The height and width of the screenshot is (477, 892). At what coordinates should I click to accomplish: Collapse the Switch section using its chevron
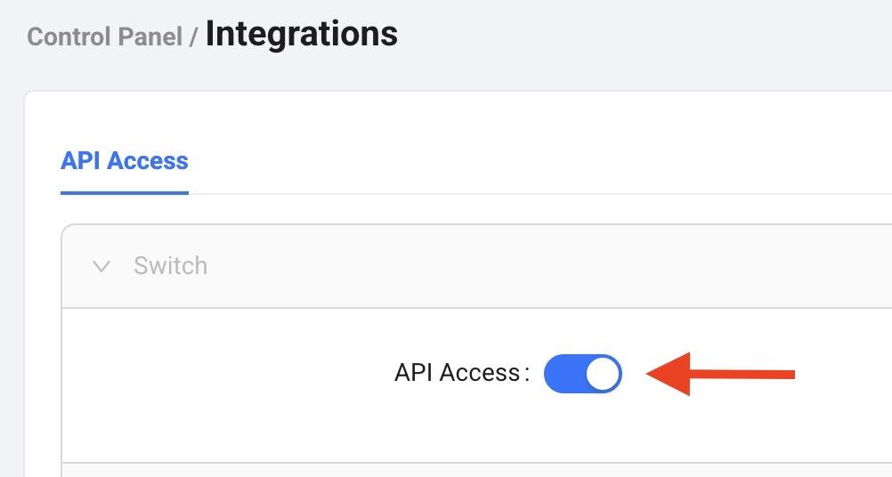[x=101, y=266]
